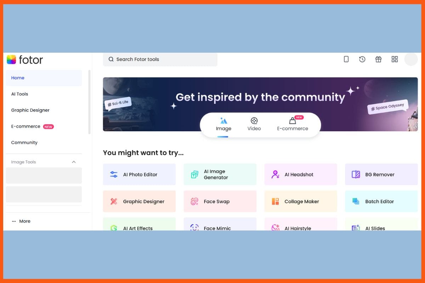Open the mobile app icon
The width and height of the screenshot is (425, 283).
(346, 59)
